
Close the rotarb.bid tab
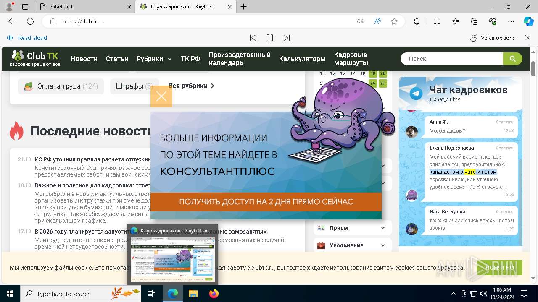[129, 7]
